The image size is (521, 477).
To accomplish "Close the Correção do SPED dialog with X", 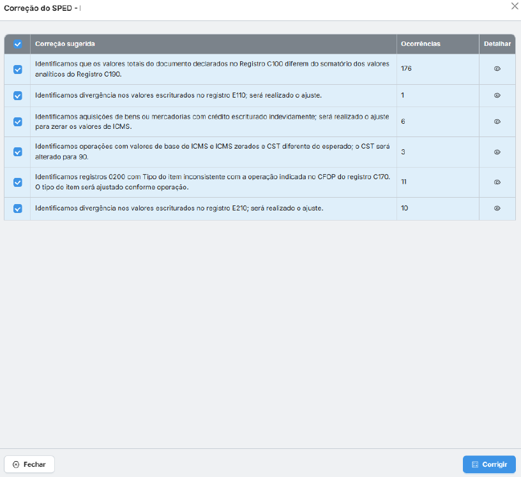I will [x=515, y=6].
